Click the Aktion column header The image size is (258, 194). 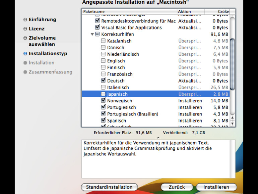(x=191, y=11)
